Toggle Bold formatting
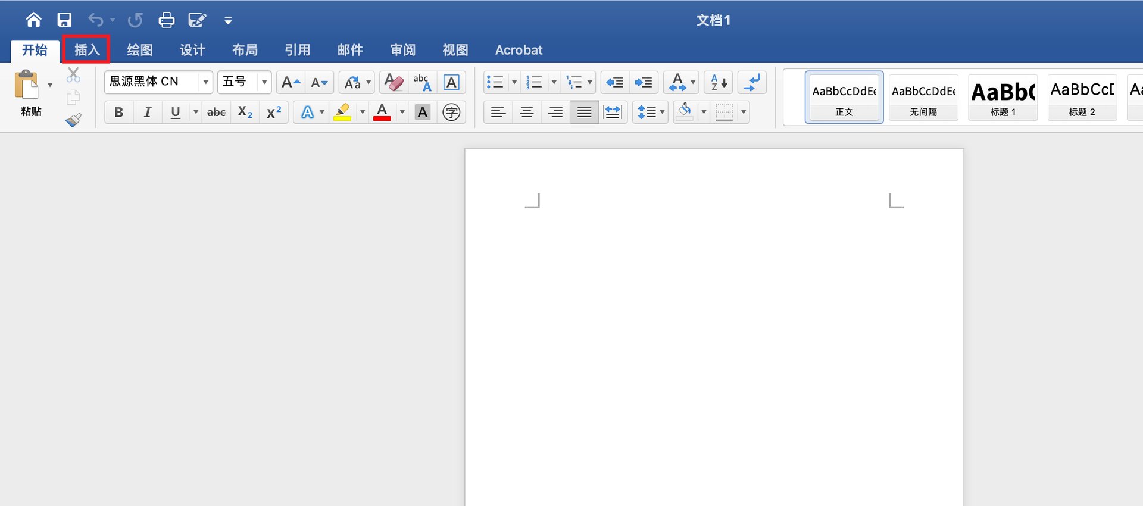This screenshot has width=1143, height=506. point(118,112)
